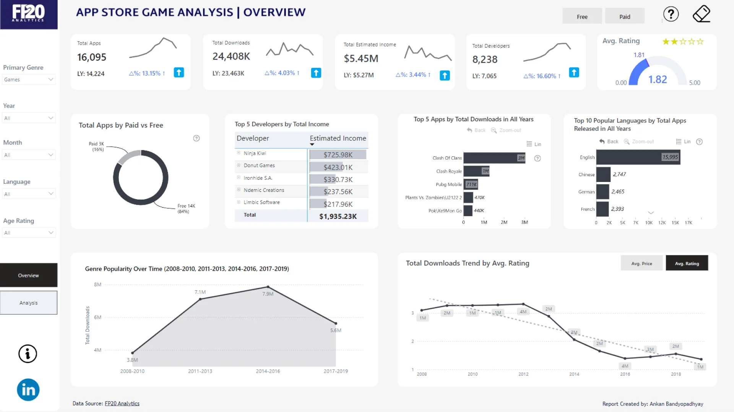Click Report Created by Ankan Bandyopadhyay text
The width and height of the screenshot is (734, 412).
pyautogui.click(x=653, y=404)
